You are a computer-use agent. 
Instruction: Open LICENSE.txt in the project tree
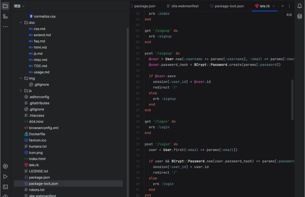coord(38,171)
